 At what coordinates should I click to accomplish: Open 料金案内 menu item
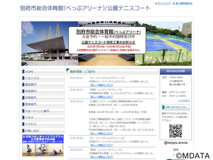click(43, 91)
